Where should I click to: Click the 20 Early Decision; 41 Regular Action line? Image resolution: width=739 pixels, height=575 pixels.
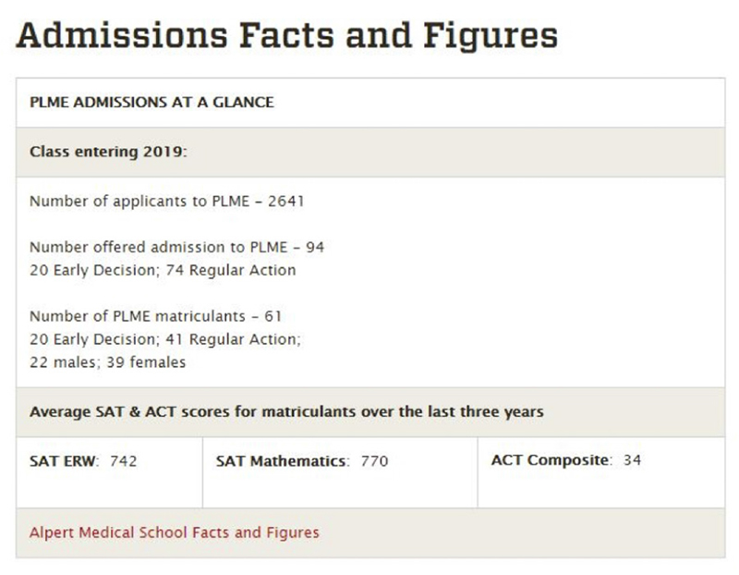pyautogui.click(x=165, y=339)
